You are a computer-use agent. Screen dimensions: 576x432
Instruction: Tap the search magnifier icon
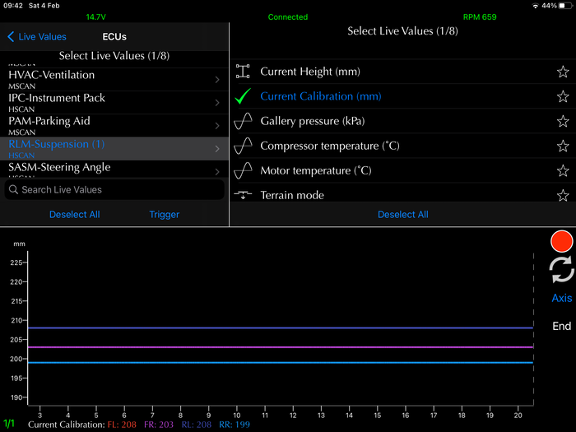(13, 189)
